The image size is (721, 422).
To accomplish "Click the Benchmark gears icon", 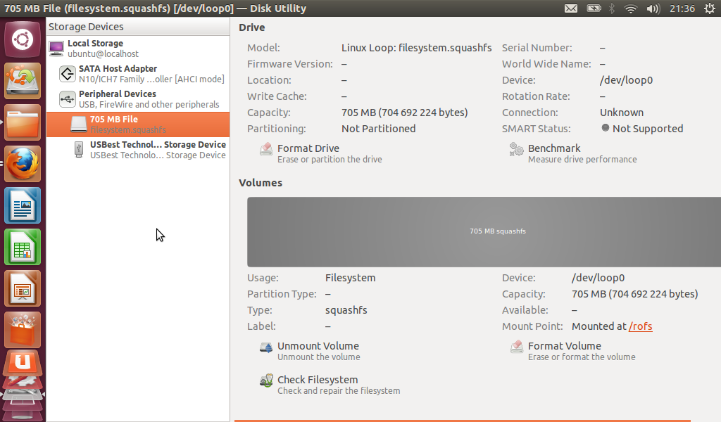I will click(x=516, y=149).
